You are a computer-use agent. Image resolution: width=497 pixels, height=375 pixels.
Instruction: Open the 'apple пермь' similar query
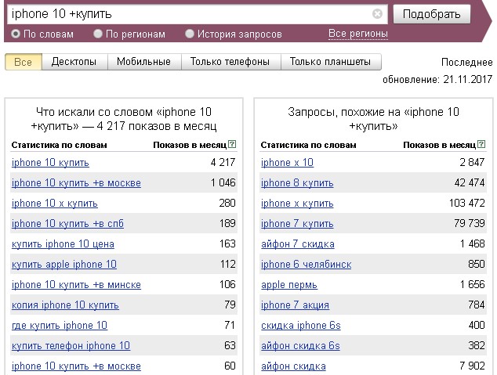click(289, 285)
